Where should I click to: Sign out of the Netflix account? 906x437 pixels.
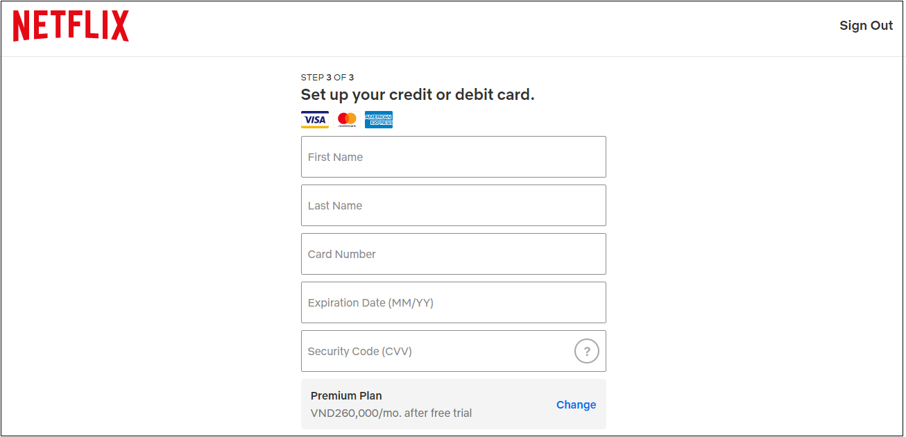866,26
